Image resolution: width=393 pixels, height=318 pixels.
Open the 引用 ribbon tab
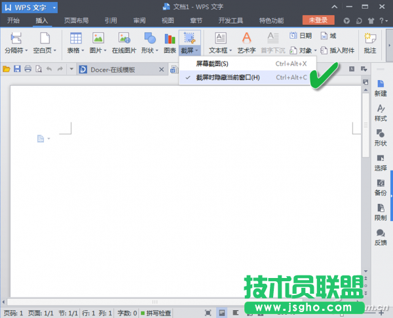click(x=111, y=20)
